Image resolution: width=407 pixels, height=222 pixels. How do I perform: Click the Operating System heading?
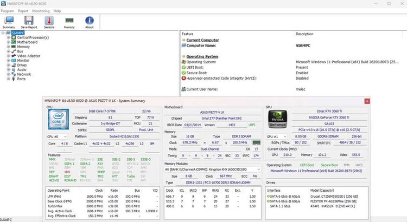(x=202, y=56)
